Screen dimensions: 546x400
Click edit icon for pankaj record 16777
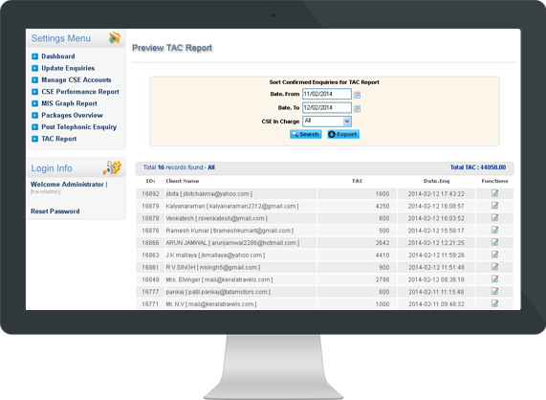(494, 291)
